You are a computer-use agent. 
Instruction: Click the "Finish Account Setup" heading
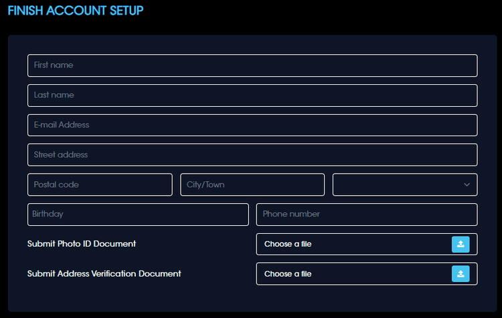(75, 11)
